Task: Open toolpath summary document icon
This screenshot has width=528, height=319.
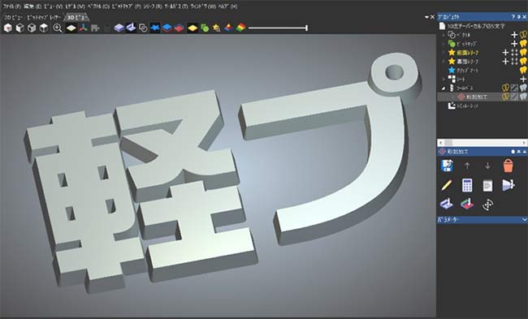Action: point(487,185)
